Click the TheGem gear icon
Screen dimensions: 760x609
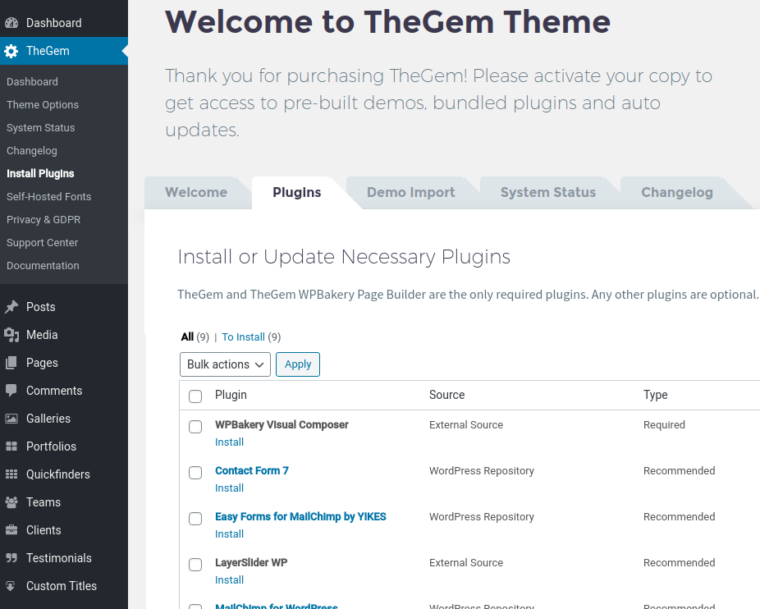point(11,51)
